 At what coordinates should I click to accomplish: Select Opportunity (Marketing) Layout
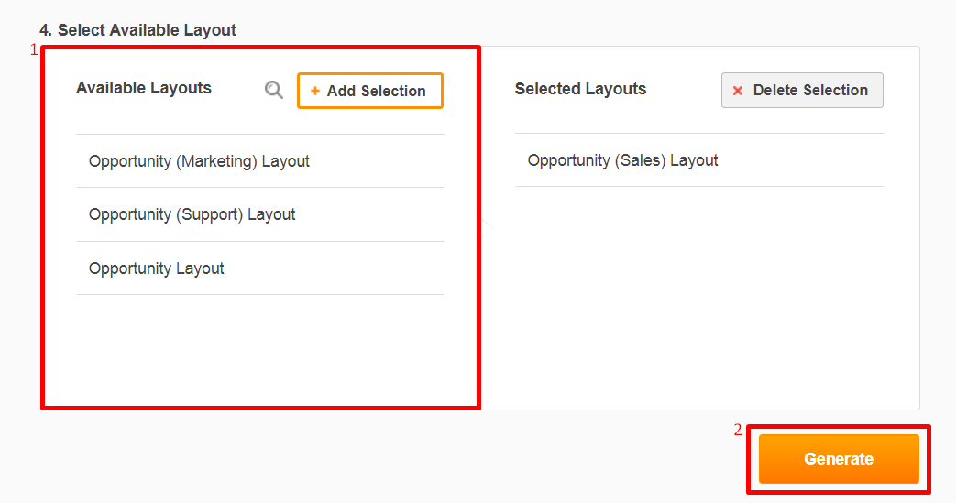260,161
